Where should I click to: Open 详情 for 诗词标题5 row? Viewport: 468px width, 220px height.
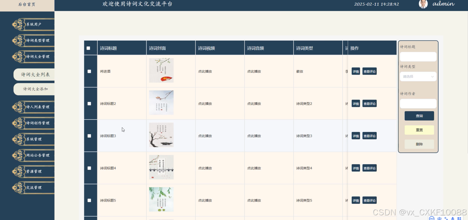pyautogui.click(x=356, y=200)
